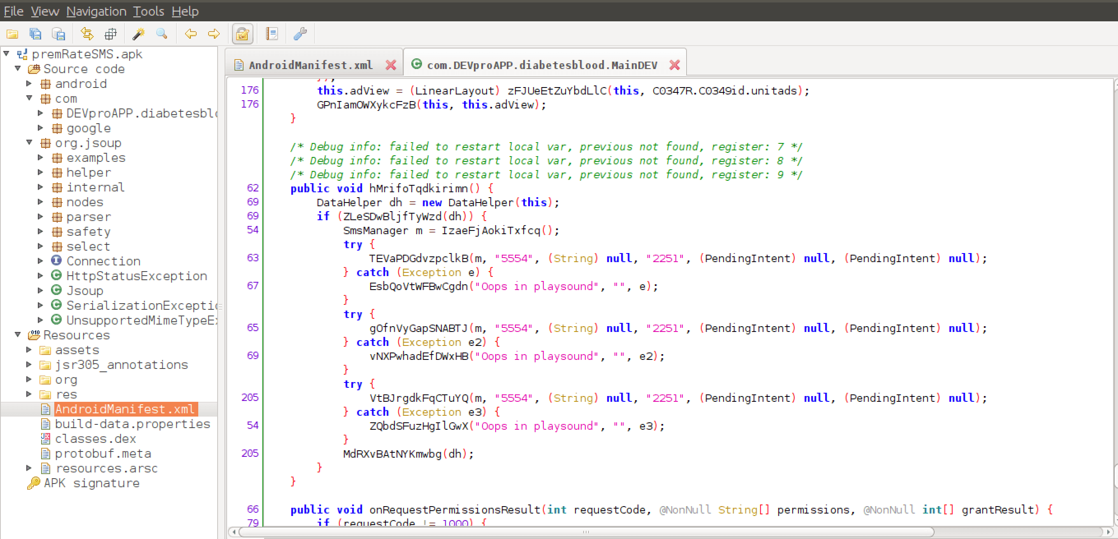Expand the resources.arsc node
This screenshot has height=539, width=1118.
point(29,468)
